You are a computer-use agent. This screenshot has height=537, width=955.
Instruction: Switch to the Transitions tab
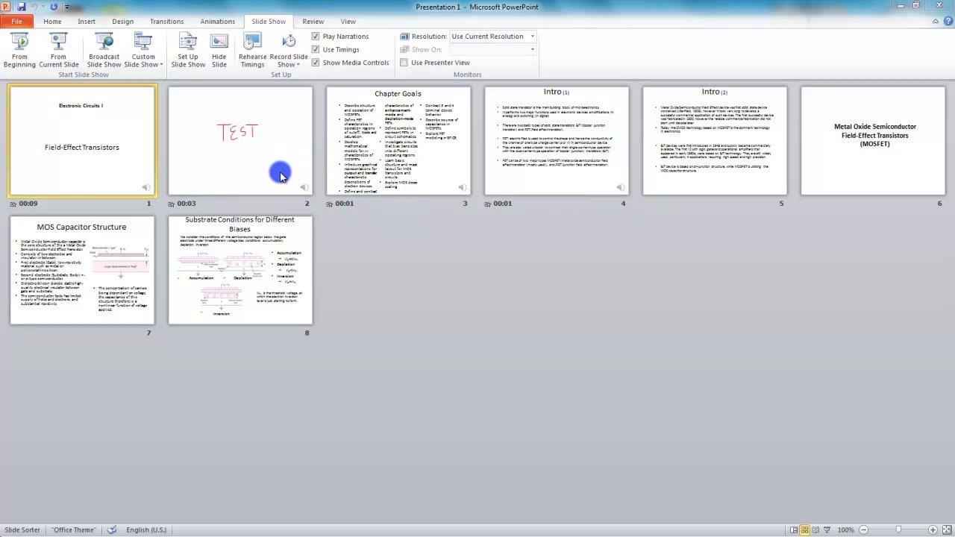click(x=166, y=22)
